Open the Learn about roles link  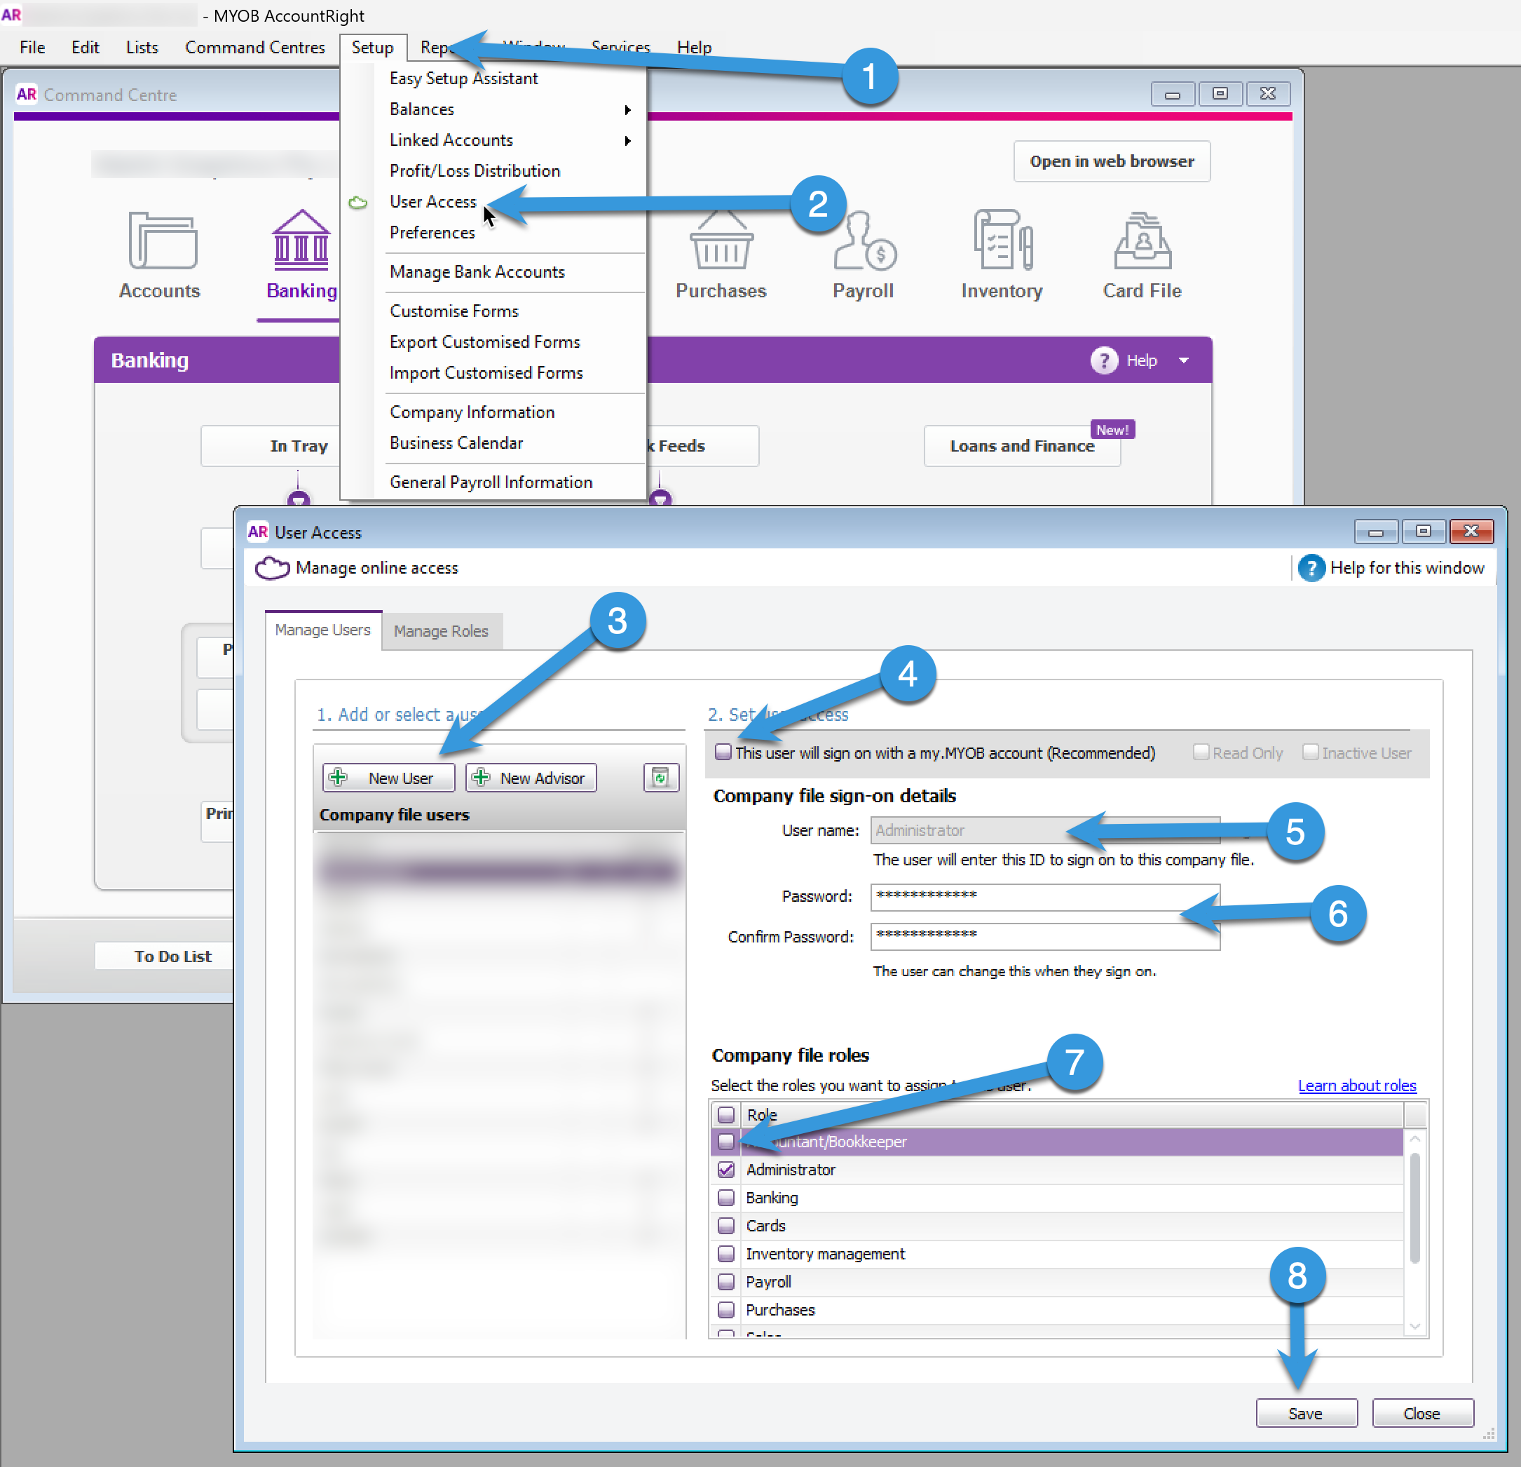coord(1356,1085)
